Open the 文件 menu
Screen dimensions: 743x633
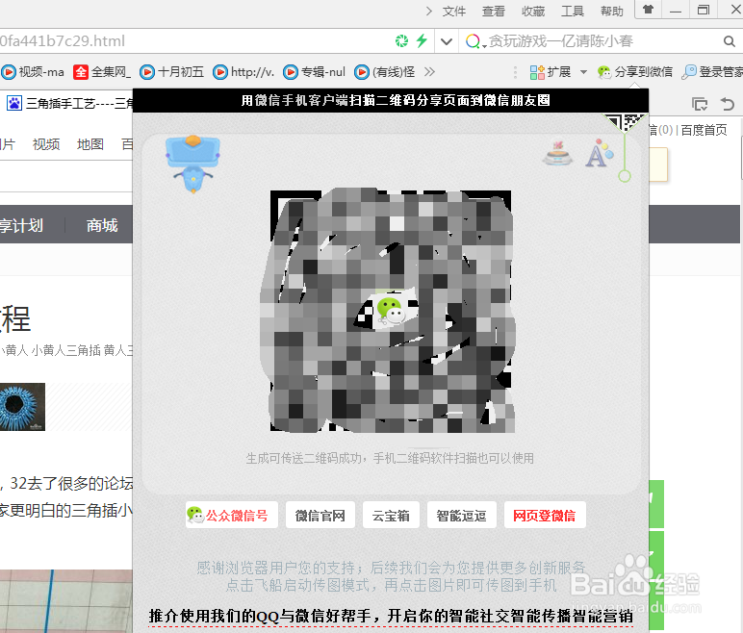point(453,11)
